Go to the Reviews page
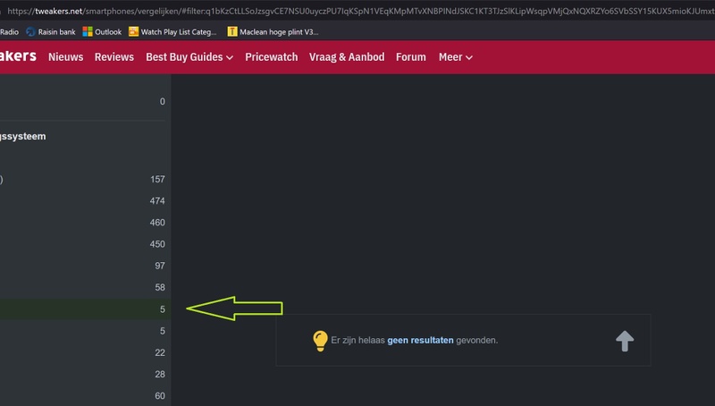The width and height of the screenshot is (715, 406). pyautogui.click(x=114, y=57)
